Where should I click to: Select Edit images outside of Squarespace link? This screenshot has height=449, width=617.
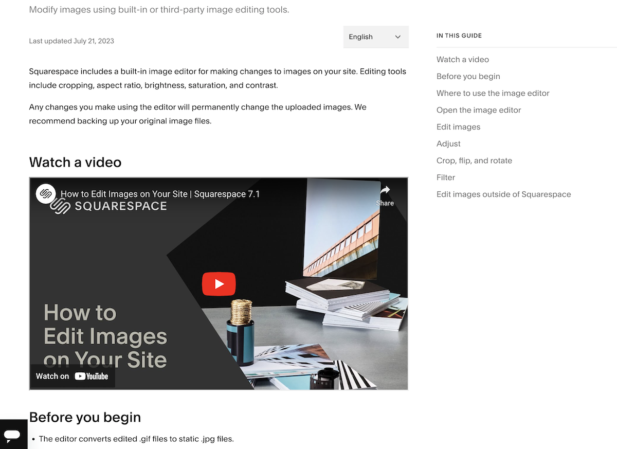click(x=504, y=194)
